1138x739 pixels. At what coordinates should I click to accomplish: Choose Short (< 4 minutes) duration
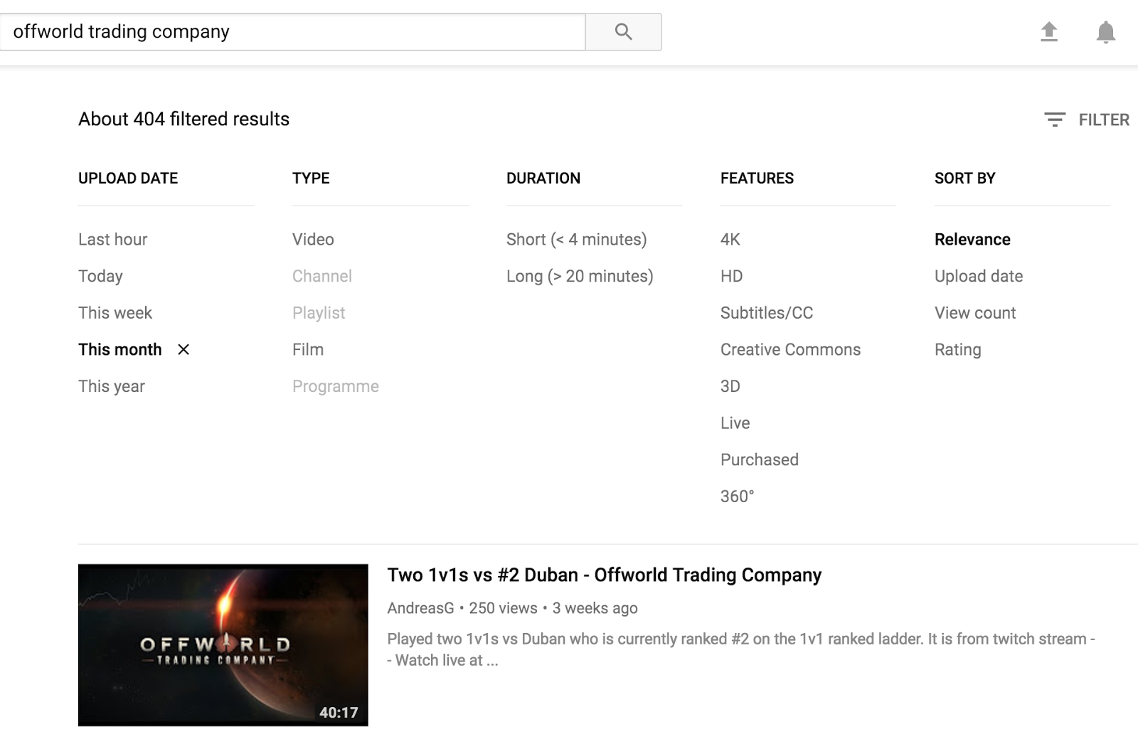click(577, 240)
